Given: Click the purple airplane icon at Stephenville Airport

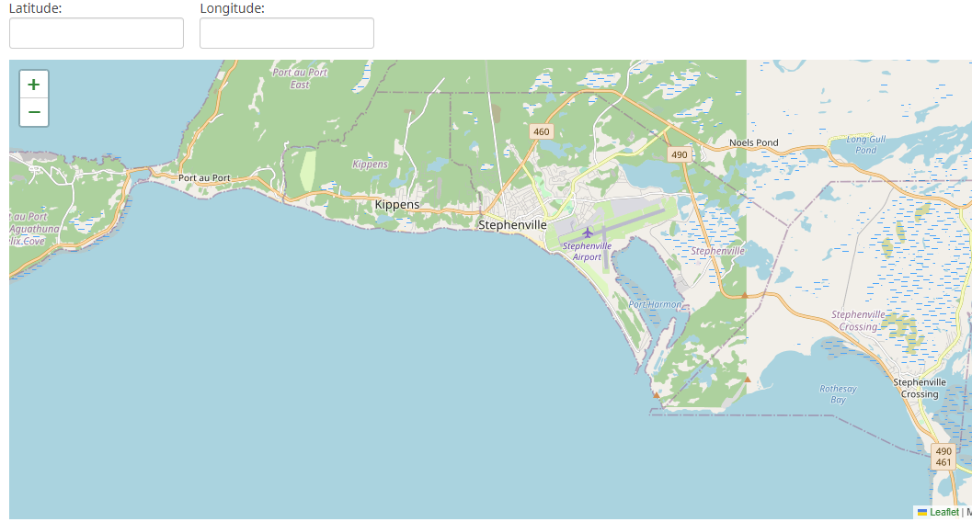Looking at the screenshot, I should point(588,233).
